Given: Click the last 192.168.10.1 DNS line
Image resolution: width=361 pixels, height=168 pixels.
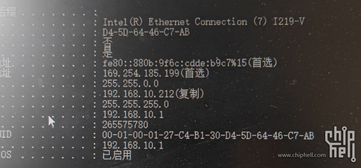Looking at the screenshot, I should click(x=133, y=146).
